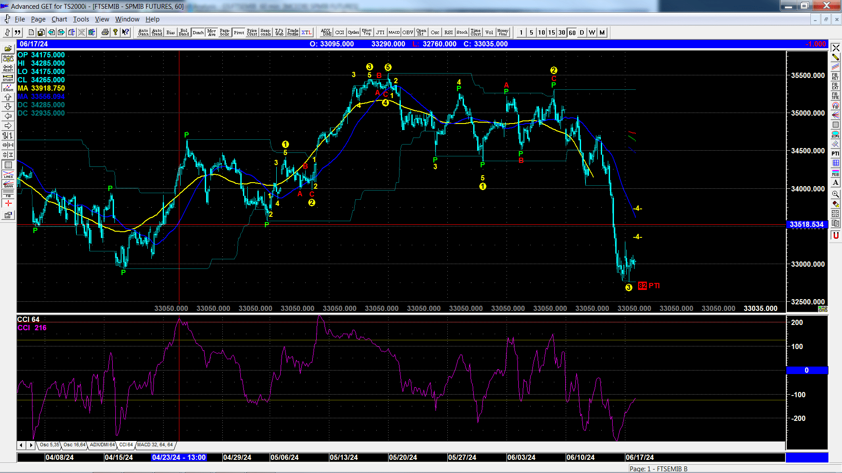Click the 04/23/24 - 13:00 date label
Screen dimensions: 842x473
(178, 457)
